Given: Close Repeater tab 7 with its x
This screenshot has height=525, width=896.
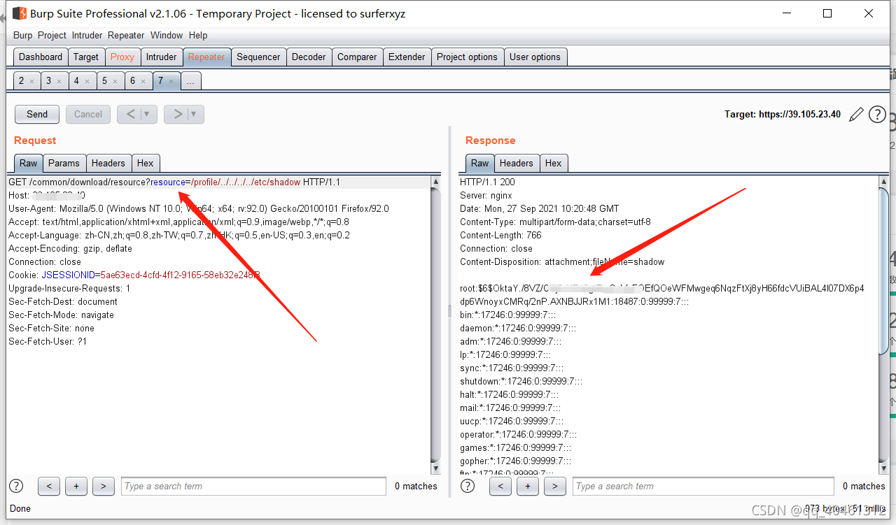Looking at the screenshot, I should (x=171, y=82).
